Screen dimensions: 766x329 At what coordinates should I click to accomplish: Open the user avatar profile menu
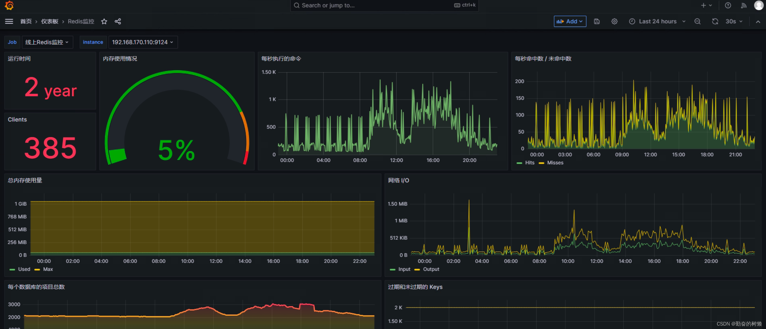point(759,5)
